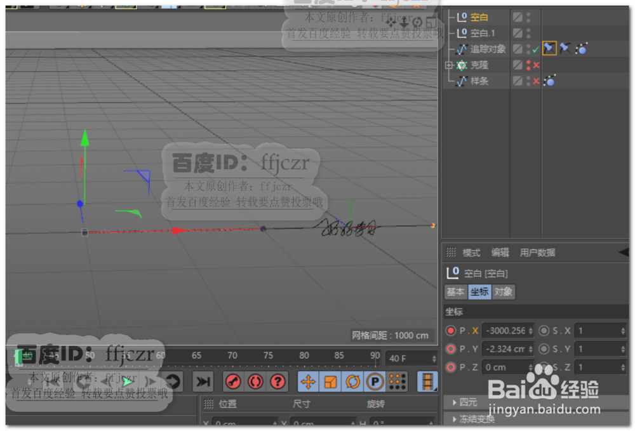Screen dimensions: 635x431
Task: Click the P.X value field -3000.256
Action: click(507, 331)
